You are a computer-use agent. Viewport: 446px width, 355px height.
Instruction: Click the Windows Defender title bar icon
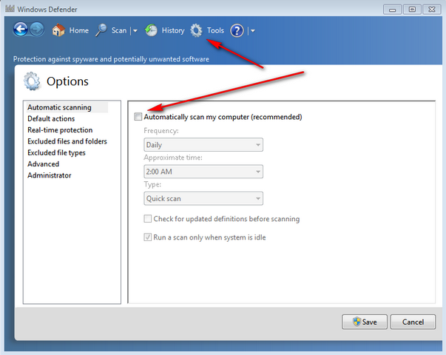10,9
